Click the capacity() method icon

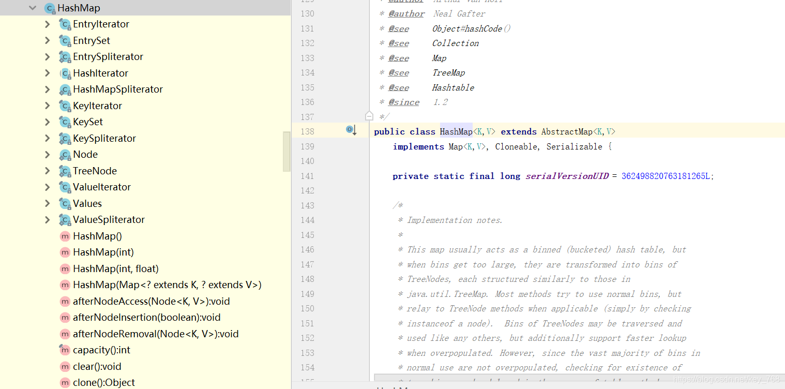coord(65,350)
